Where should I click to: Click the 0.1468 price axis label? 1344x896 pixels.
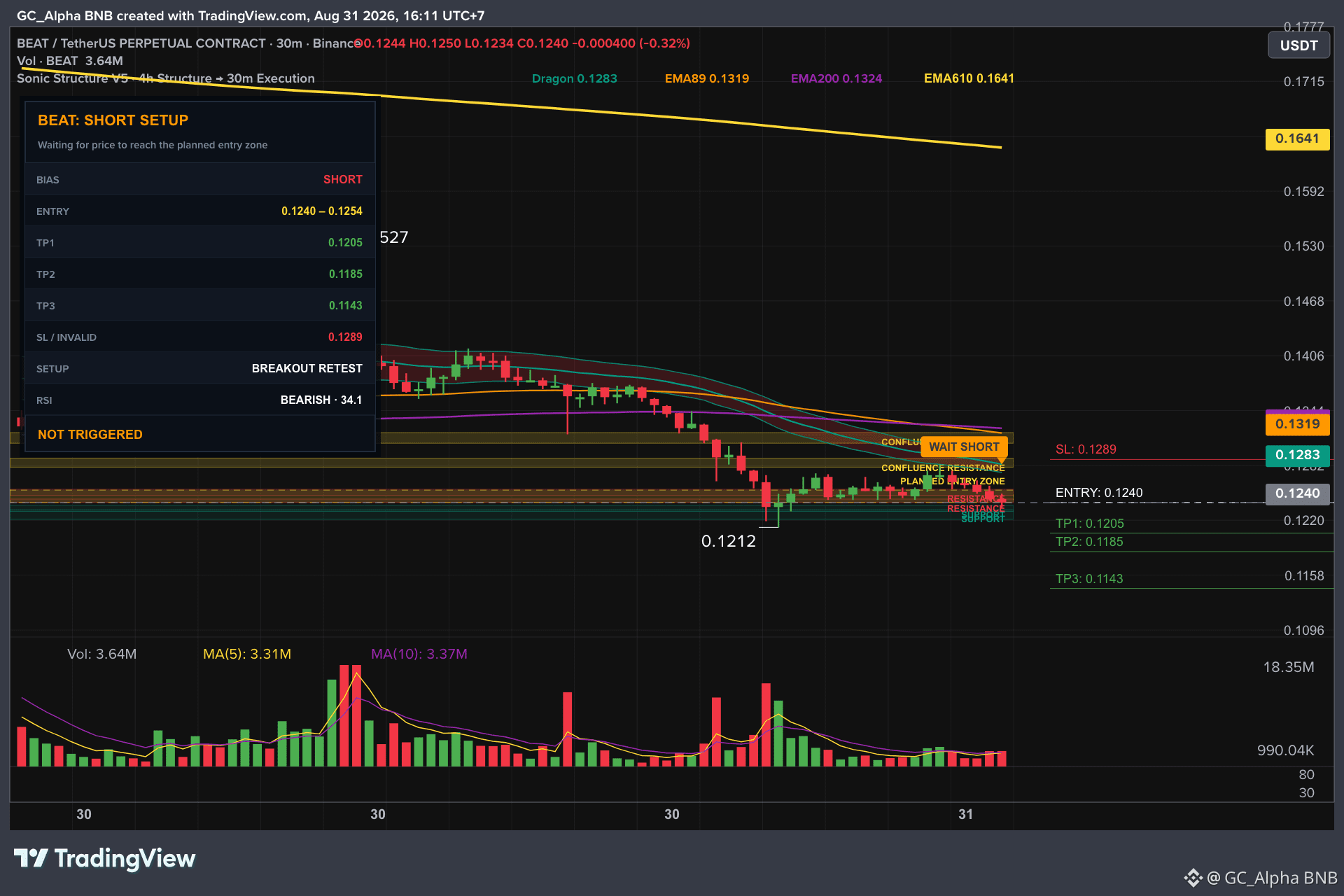(x=1304, y=302)
